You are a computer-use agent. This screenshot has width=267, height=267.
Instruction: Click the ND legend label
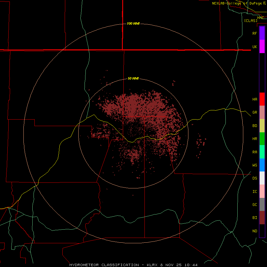(255, 231)
